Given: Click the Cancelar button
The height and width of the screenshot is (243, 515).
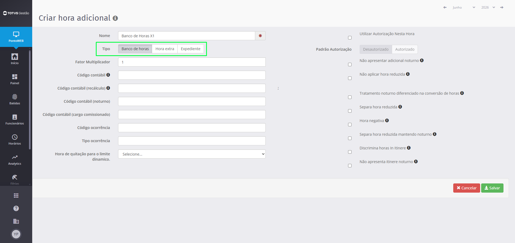Looking at the screenshot, I should coord(467,188).
